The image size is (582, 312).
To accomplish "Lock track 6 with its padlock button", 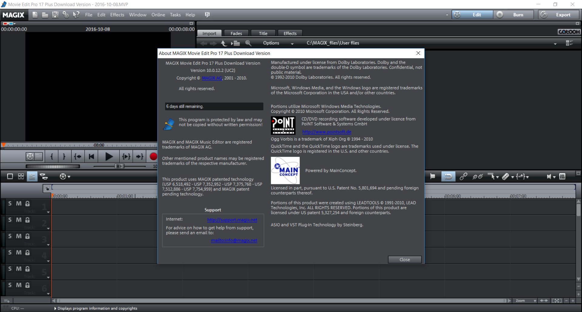I will (28, 285).
